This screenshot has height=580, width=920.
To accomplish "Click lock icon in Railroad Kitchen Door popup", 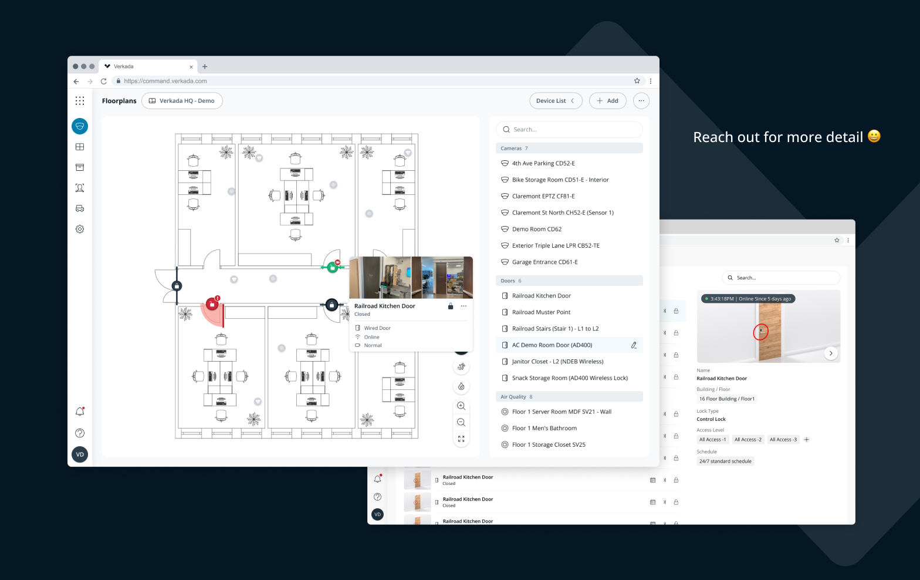I will coord(451,306).
